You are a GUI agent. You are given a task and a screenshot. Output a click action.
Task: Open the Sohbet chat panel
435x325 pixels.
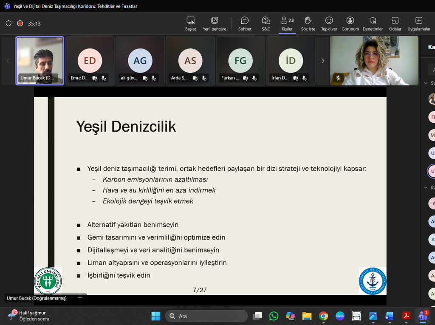[x=245, y=23]
